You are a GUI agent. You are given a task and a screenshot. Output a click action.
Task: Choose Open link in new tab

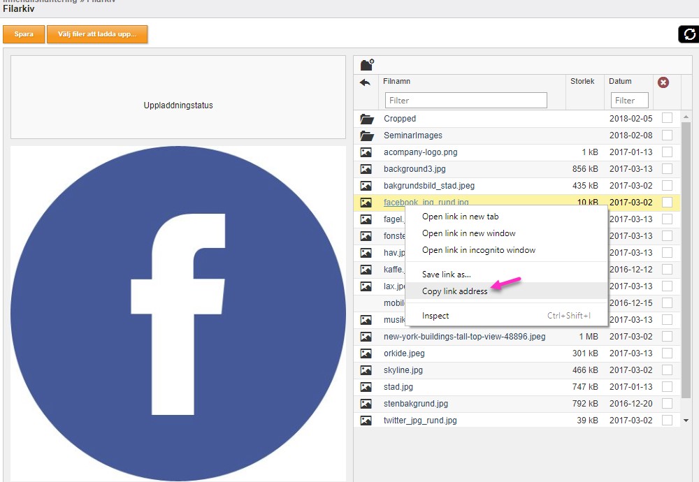506,217
